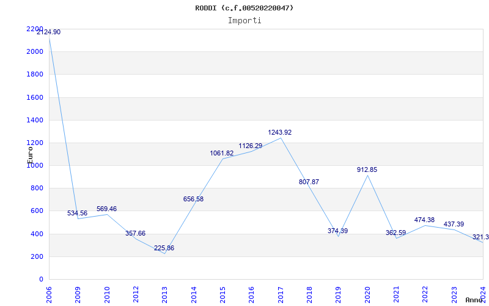
Task: Click the year 2023 axis label
Action: (x=454, y=295)
